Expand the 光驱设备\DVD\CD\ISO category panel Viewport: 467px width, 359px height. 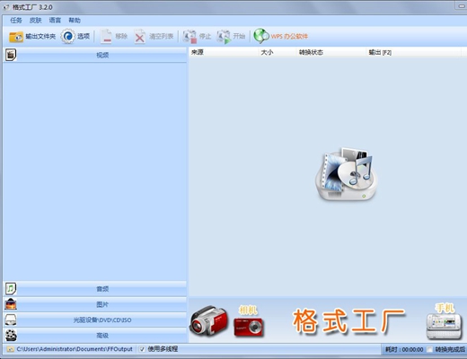tap(95, 320)
